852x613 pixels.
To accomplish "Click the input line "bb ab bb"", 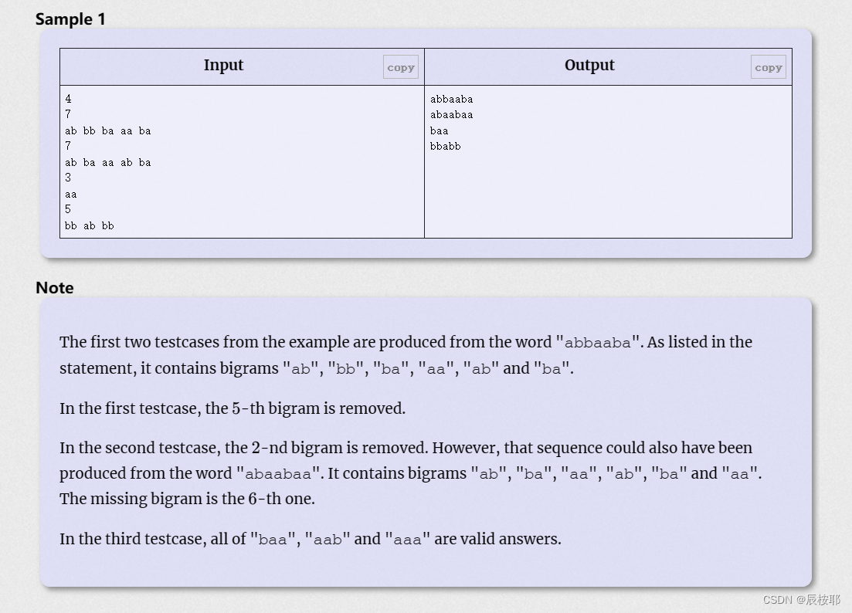I will click(x=90, y=225).
